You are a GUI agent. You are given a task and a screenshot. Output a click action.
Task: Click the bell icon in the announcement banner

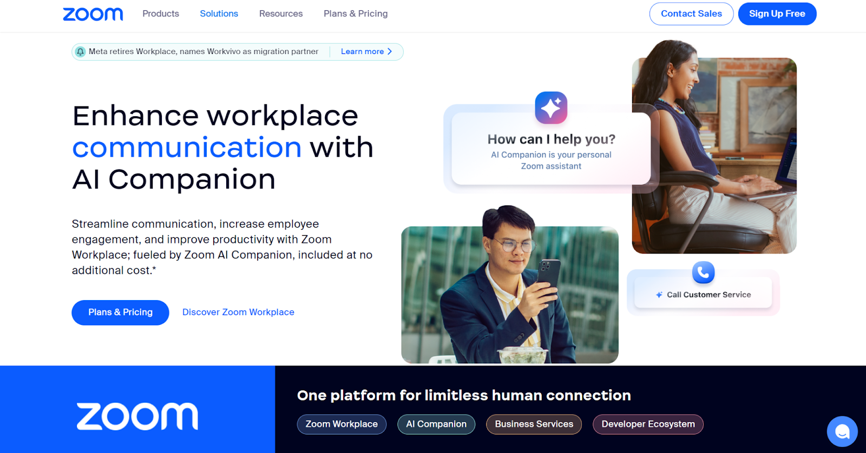tap(81, 52)
